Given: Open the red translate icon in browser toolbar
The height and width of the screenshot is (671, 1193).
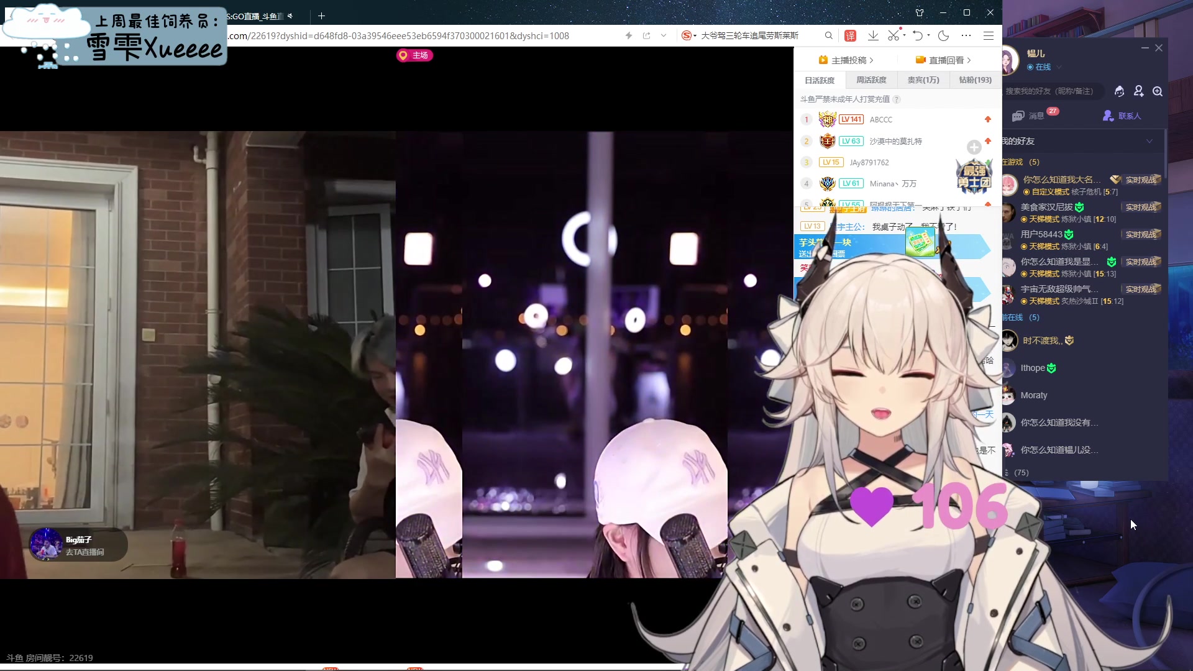Looking at the screenshot, I should [850, 35].
